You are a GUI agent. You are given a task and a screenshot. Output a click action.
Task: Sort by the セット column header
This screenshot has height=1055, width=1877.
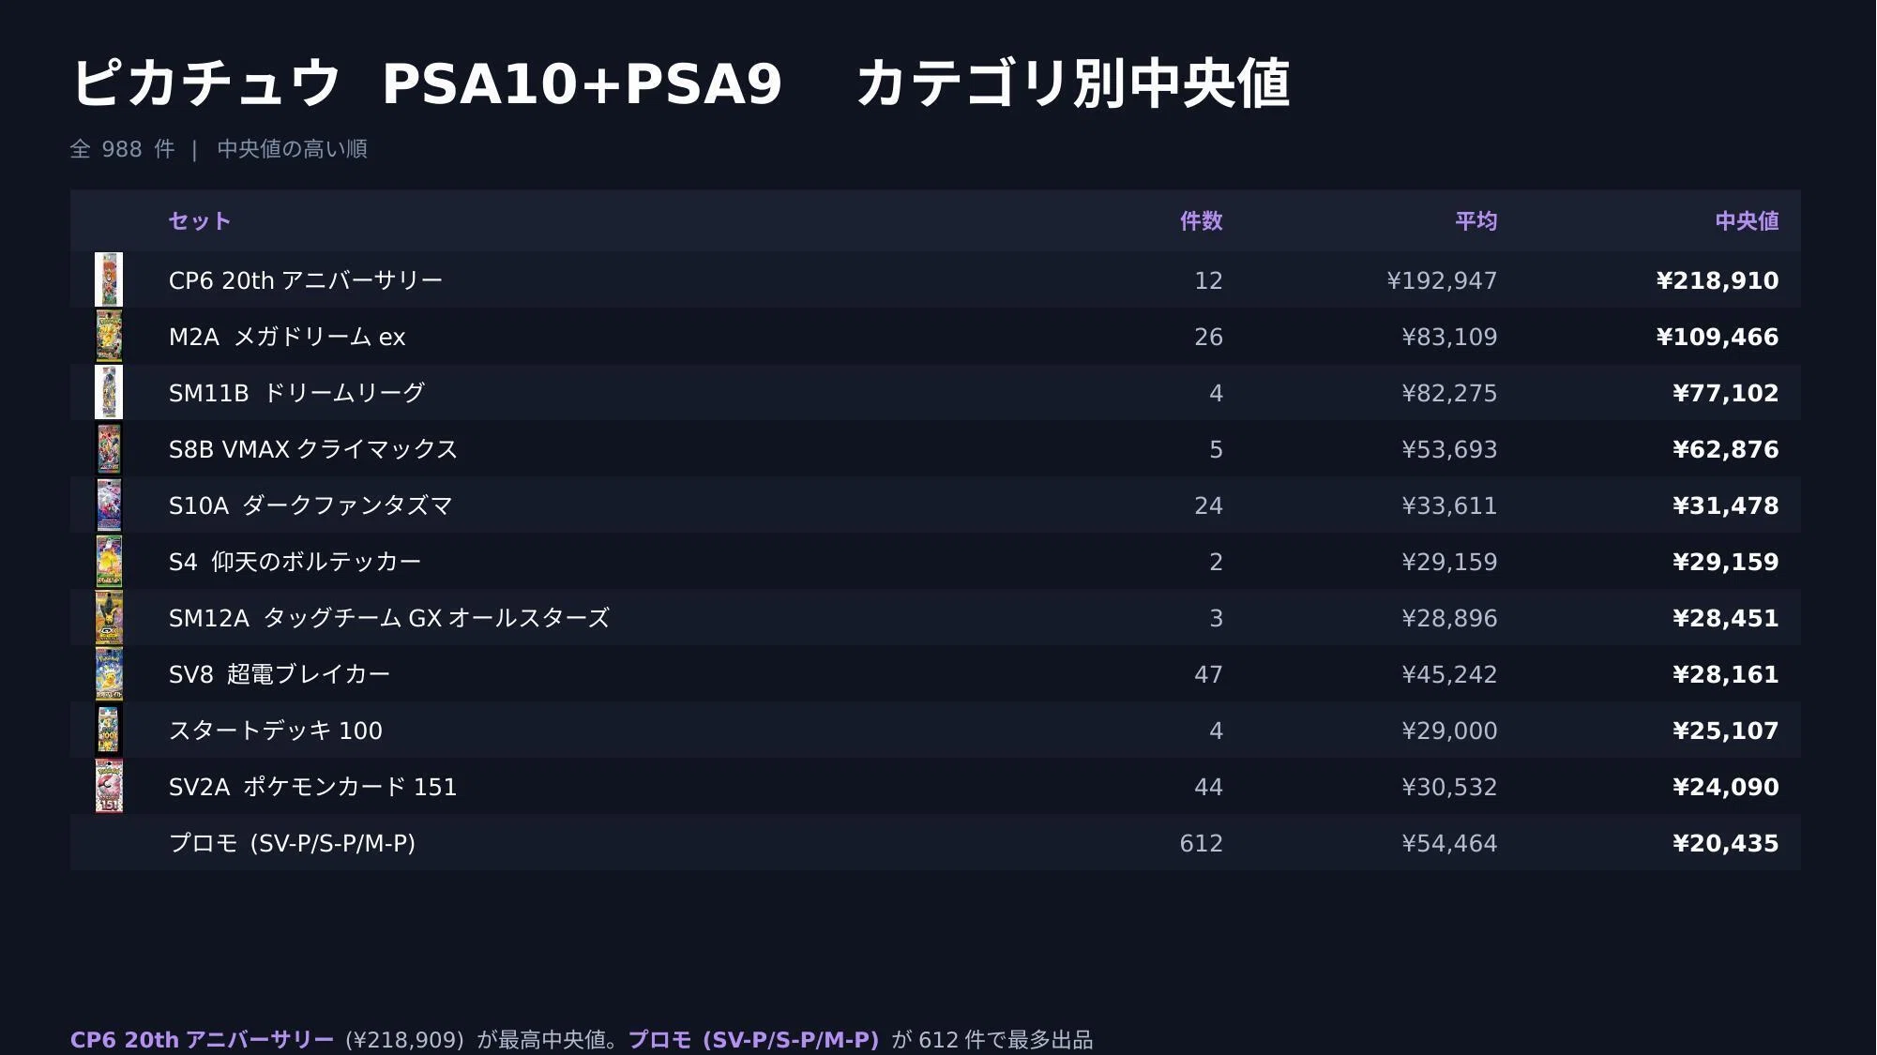200,221
